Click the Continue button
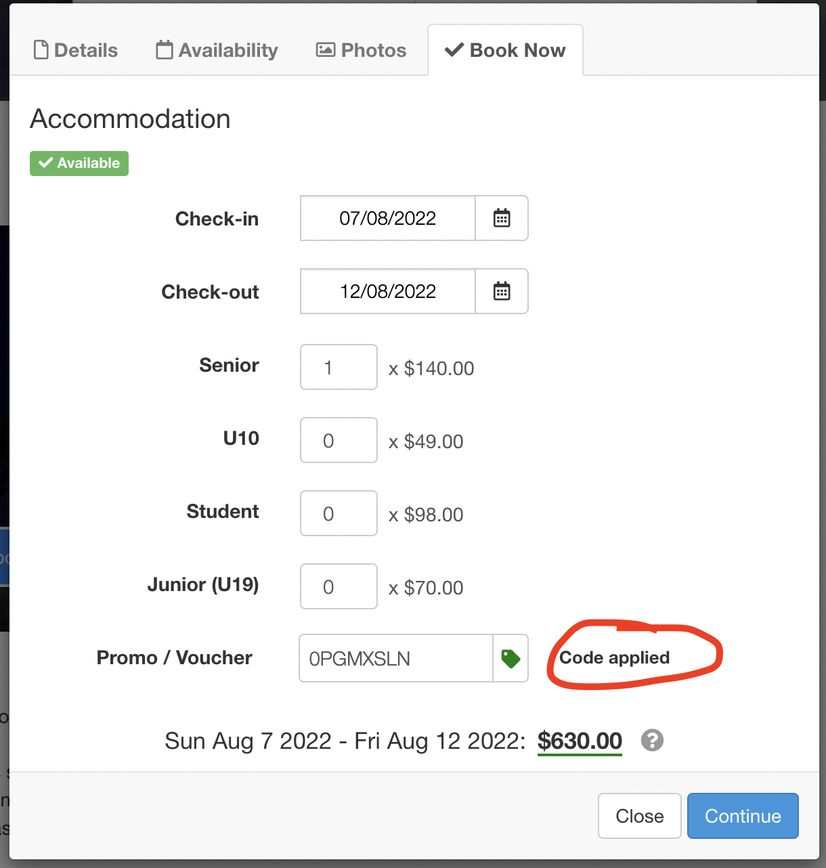Image resolution: width=826 pixels, height=868 pixels. pos(743,816)
